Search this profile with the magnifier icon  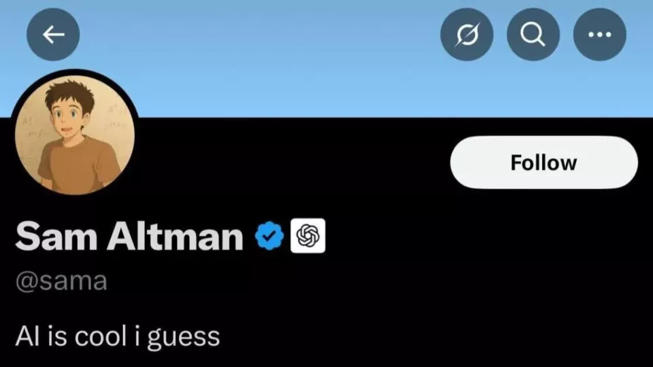533,35
